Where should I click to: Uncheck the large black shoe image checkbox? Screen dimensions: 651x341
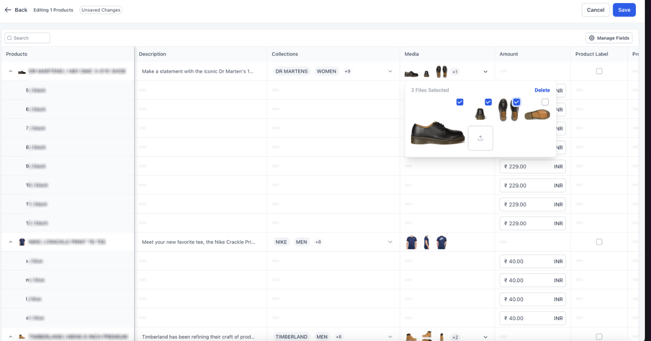[460, 102]
